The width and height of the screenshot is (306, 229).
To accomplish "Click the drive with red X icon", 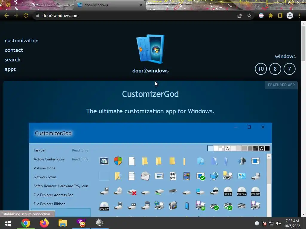I will click(x=132, y=192).
